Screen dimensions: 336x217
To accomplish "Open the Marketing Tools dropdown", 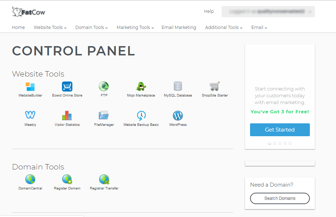I will (x=135, y=27).
